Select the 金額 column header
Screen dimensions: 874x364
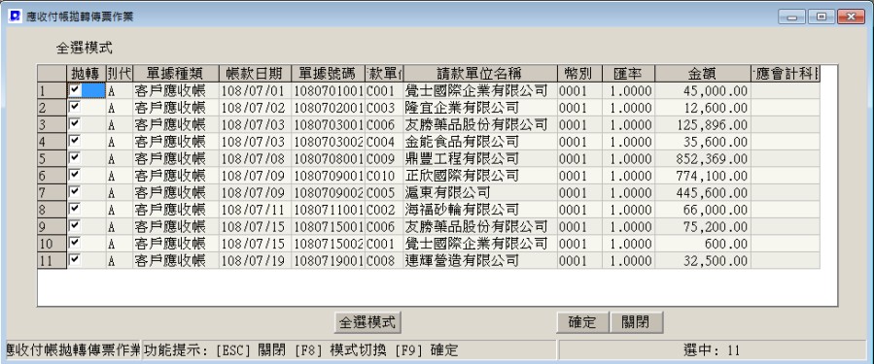(702, 74)
